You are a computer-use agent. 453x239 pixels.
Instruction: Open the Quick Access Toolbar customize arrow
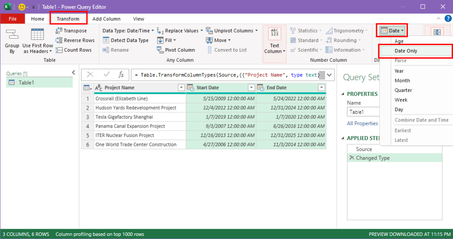click(x=33, y=7)
